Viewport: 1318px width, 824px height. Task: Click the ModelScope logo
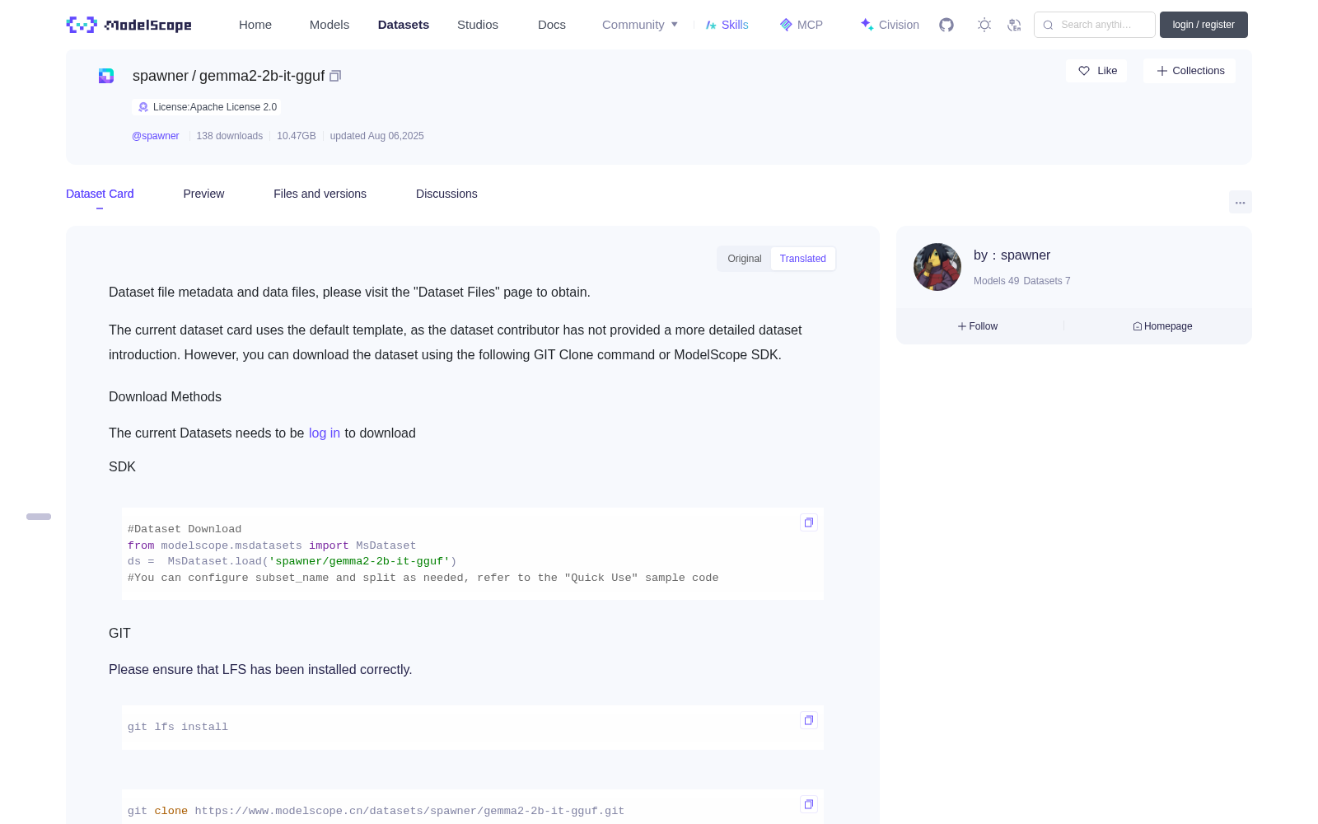(x=129, y=25)
